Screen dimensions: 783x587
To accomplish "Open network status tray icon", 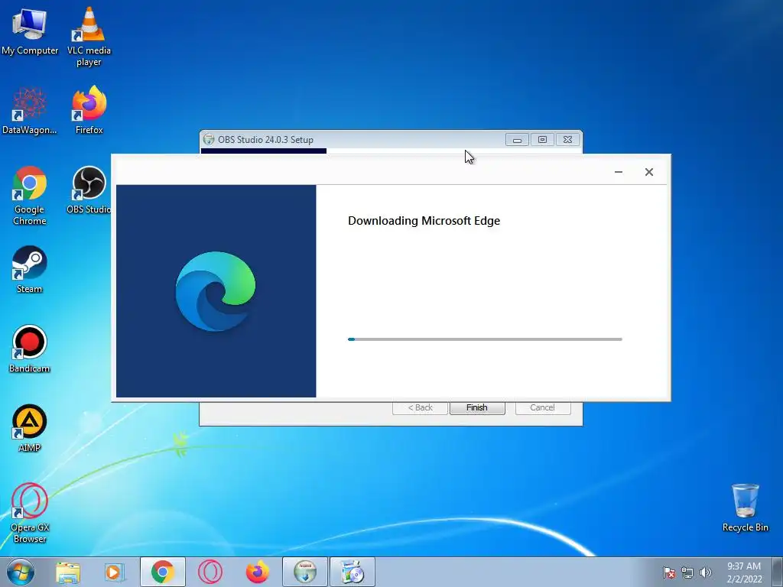I will (687, 572).
